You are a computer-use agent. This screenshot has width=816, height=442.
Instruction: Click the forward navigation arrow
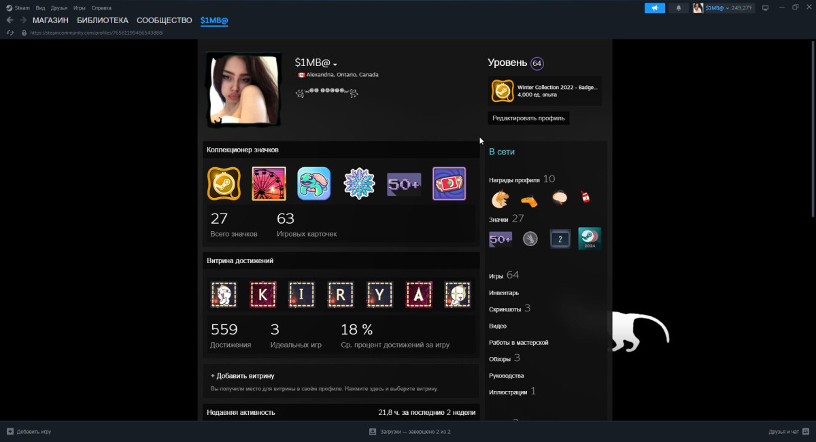23,20
